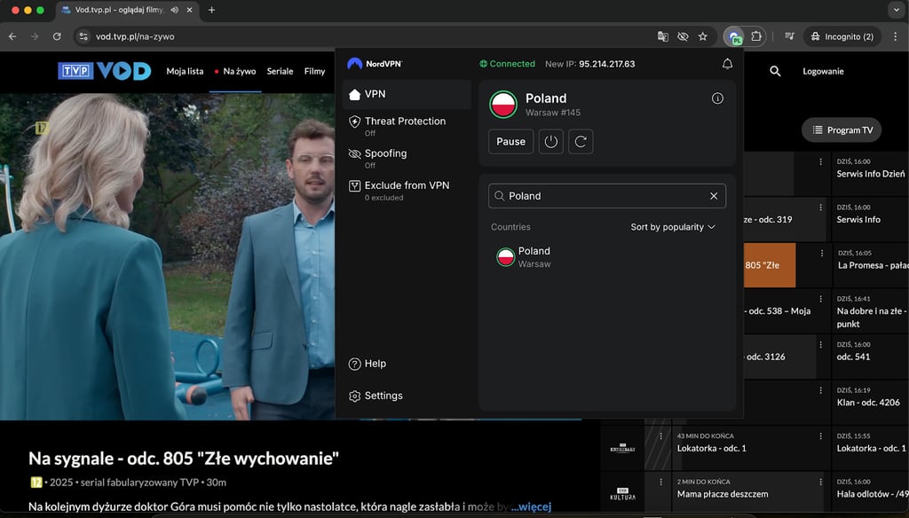Image resolution: width=909 pixels, height=518 pixels.
Task: Reconnect VPN with the refresh button
Action: 581,141
